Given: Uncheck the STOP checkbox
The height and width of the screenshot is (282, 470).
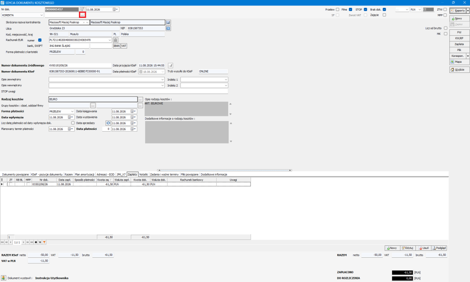Looking at the screenshot, I should [365, 10].
